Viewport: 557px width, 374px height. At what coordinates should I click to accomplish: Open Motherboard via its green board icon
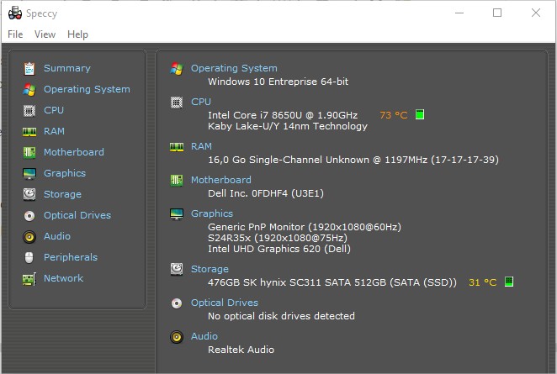(x=29, y=153)
